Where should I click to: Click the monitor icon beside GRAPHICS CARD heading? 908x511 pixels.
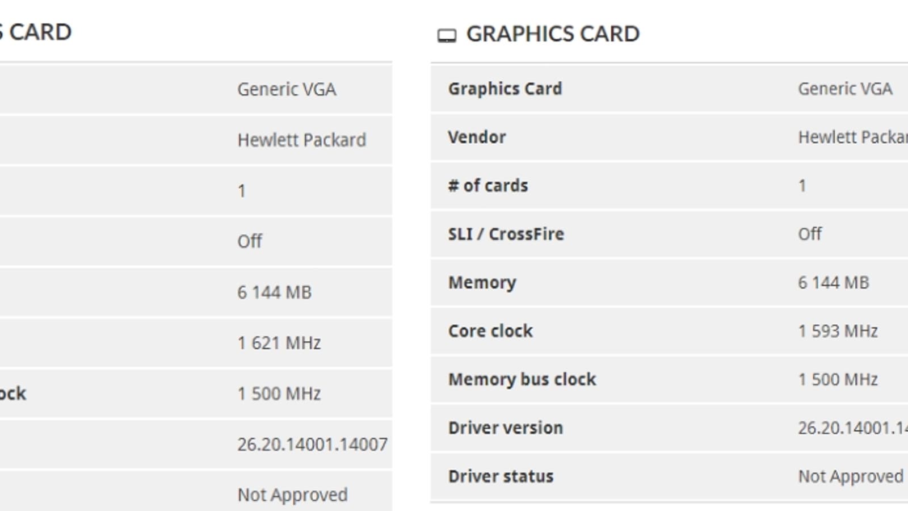[447, 36]
